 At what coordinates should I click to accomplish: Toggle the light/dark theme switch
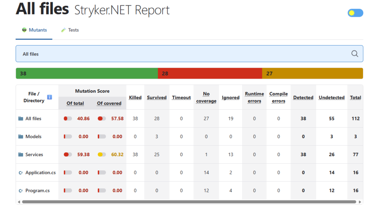pyautogui.click(x=355, y=13)
